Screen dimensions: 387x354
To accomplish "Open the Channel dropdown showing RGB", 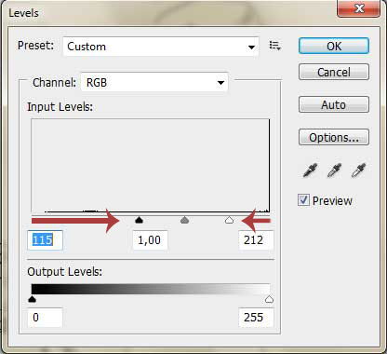I will [154, 83].
